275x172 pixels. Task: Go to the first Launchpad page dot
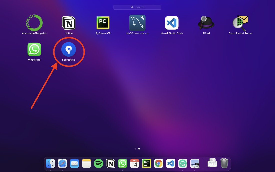(135, 149)
